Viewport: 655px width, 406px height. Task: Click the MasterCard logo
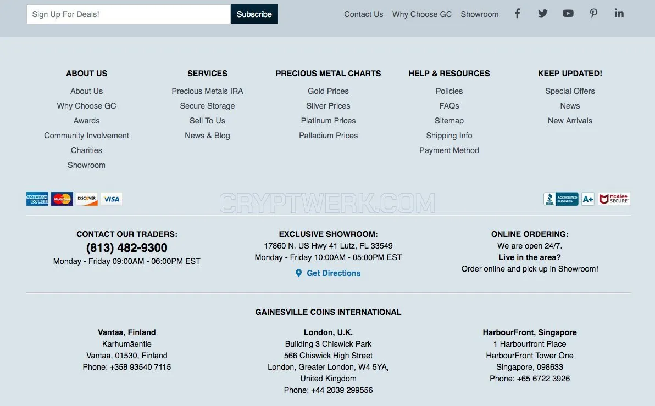(x=62, y=199)
